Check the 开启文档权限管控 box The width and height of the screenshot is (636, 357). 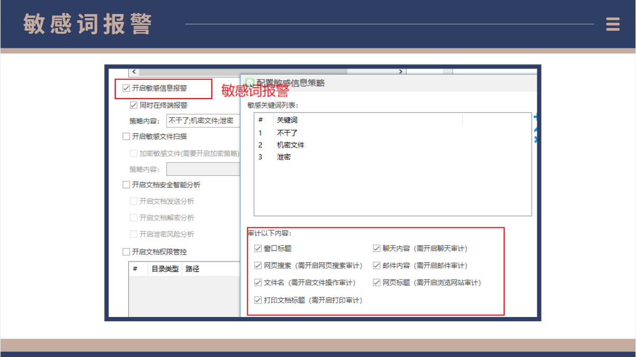point(126,252)
